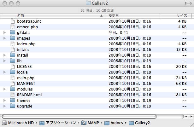Click the locale folder icon

(x=13, y=72)
